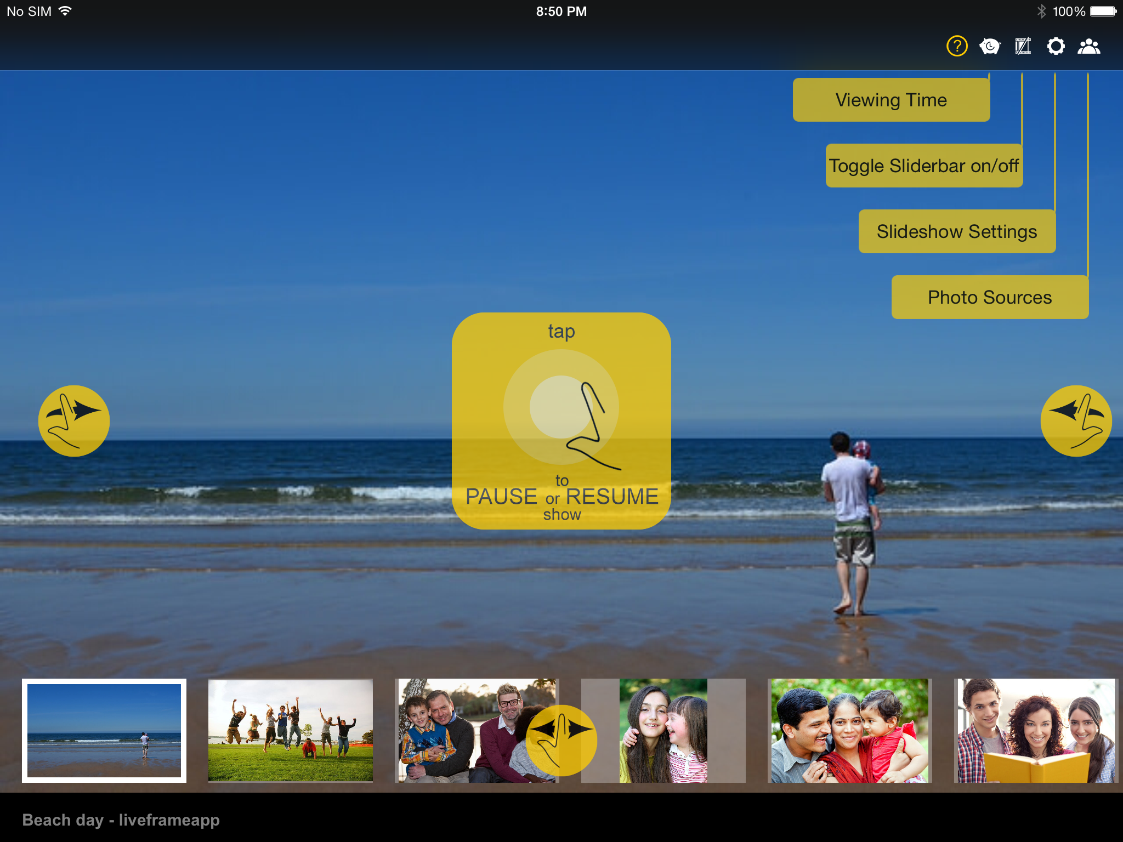1123x842 pixels.
Task: Open Photo Sources people icon
Action: tap(1089, 47)
